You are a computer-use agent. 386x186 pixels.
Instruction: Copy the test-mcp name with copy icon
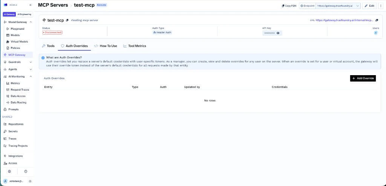pyautogui.click(x=67, y=20)
